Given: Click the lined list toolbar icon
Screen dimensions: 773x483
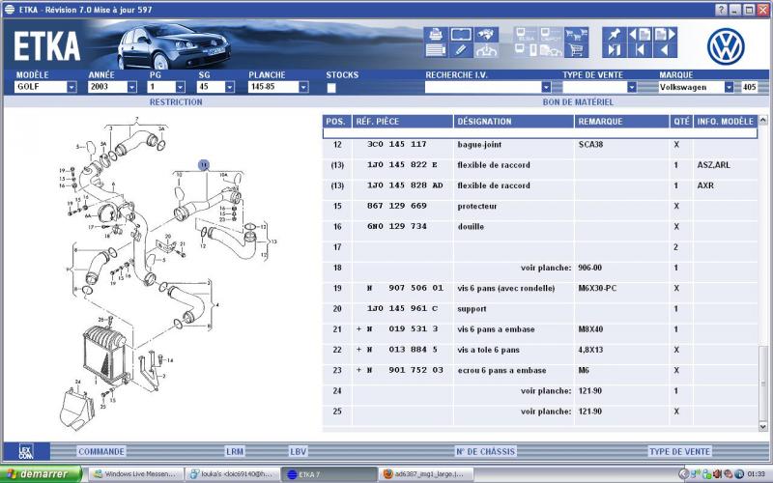Looking at the screenshot, I should 436,50.
